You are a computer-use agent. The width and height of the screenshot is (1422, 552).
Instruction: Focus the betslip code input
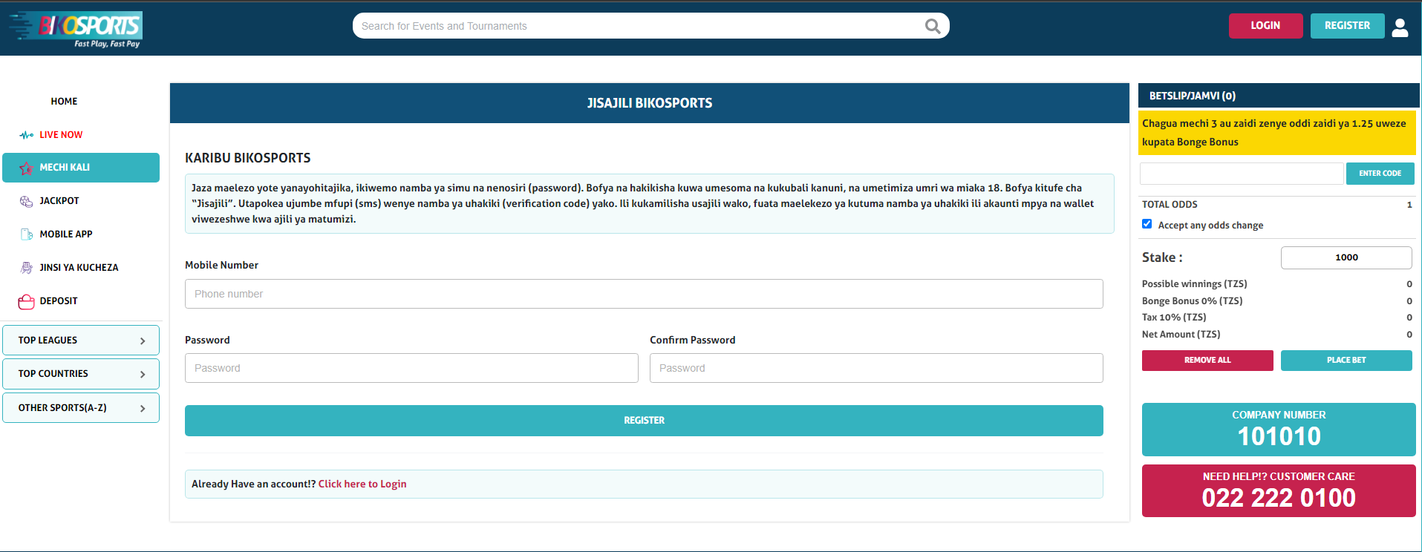coord(1242,174)
